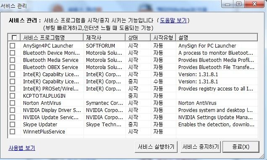Image resolution: width=267 pixels, height=160 pixels.
Task: Sort by 서비스 프로그램명 column header
Action: tap(52, 37)
